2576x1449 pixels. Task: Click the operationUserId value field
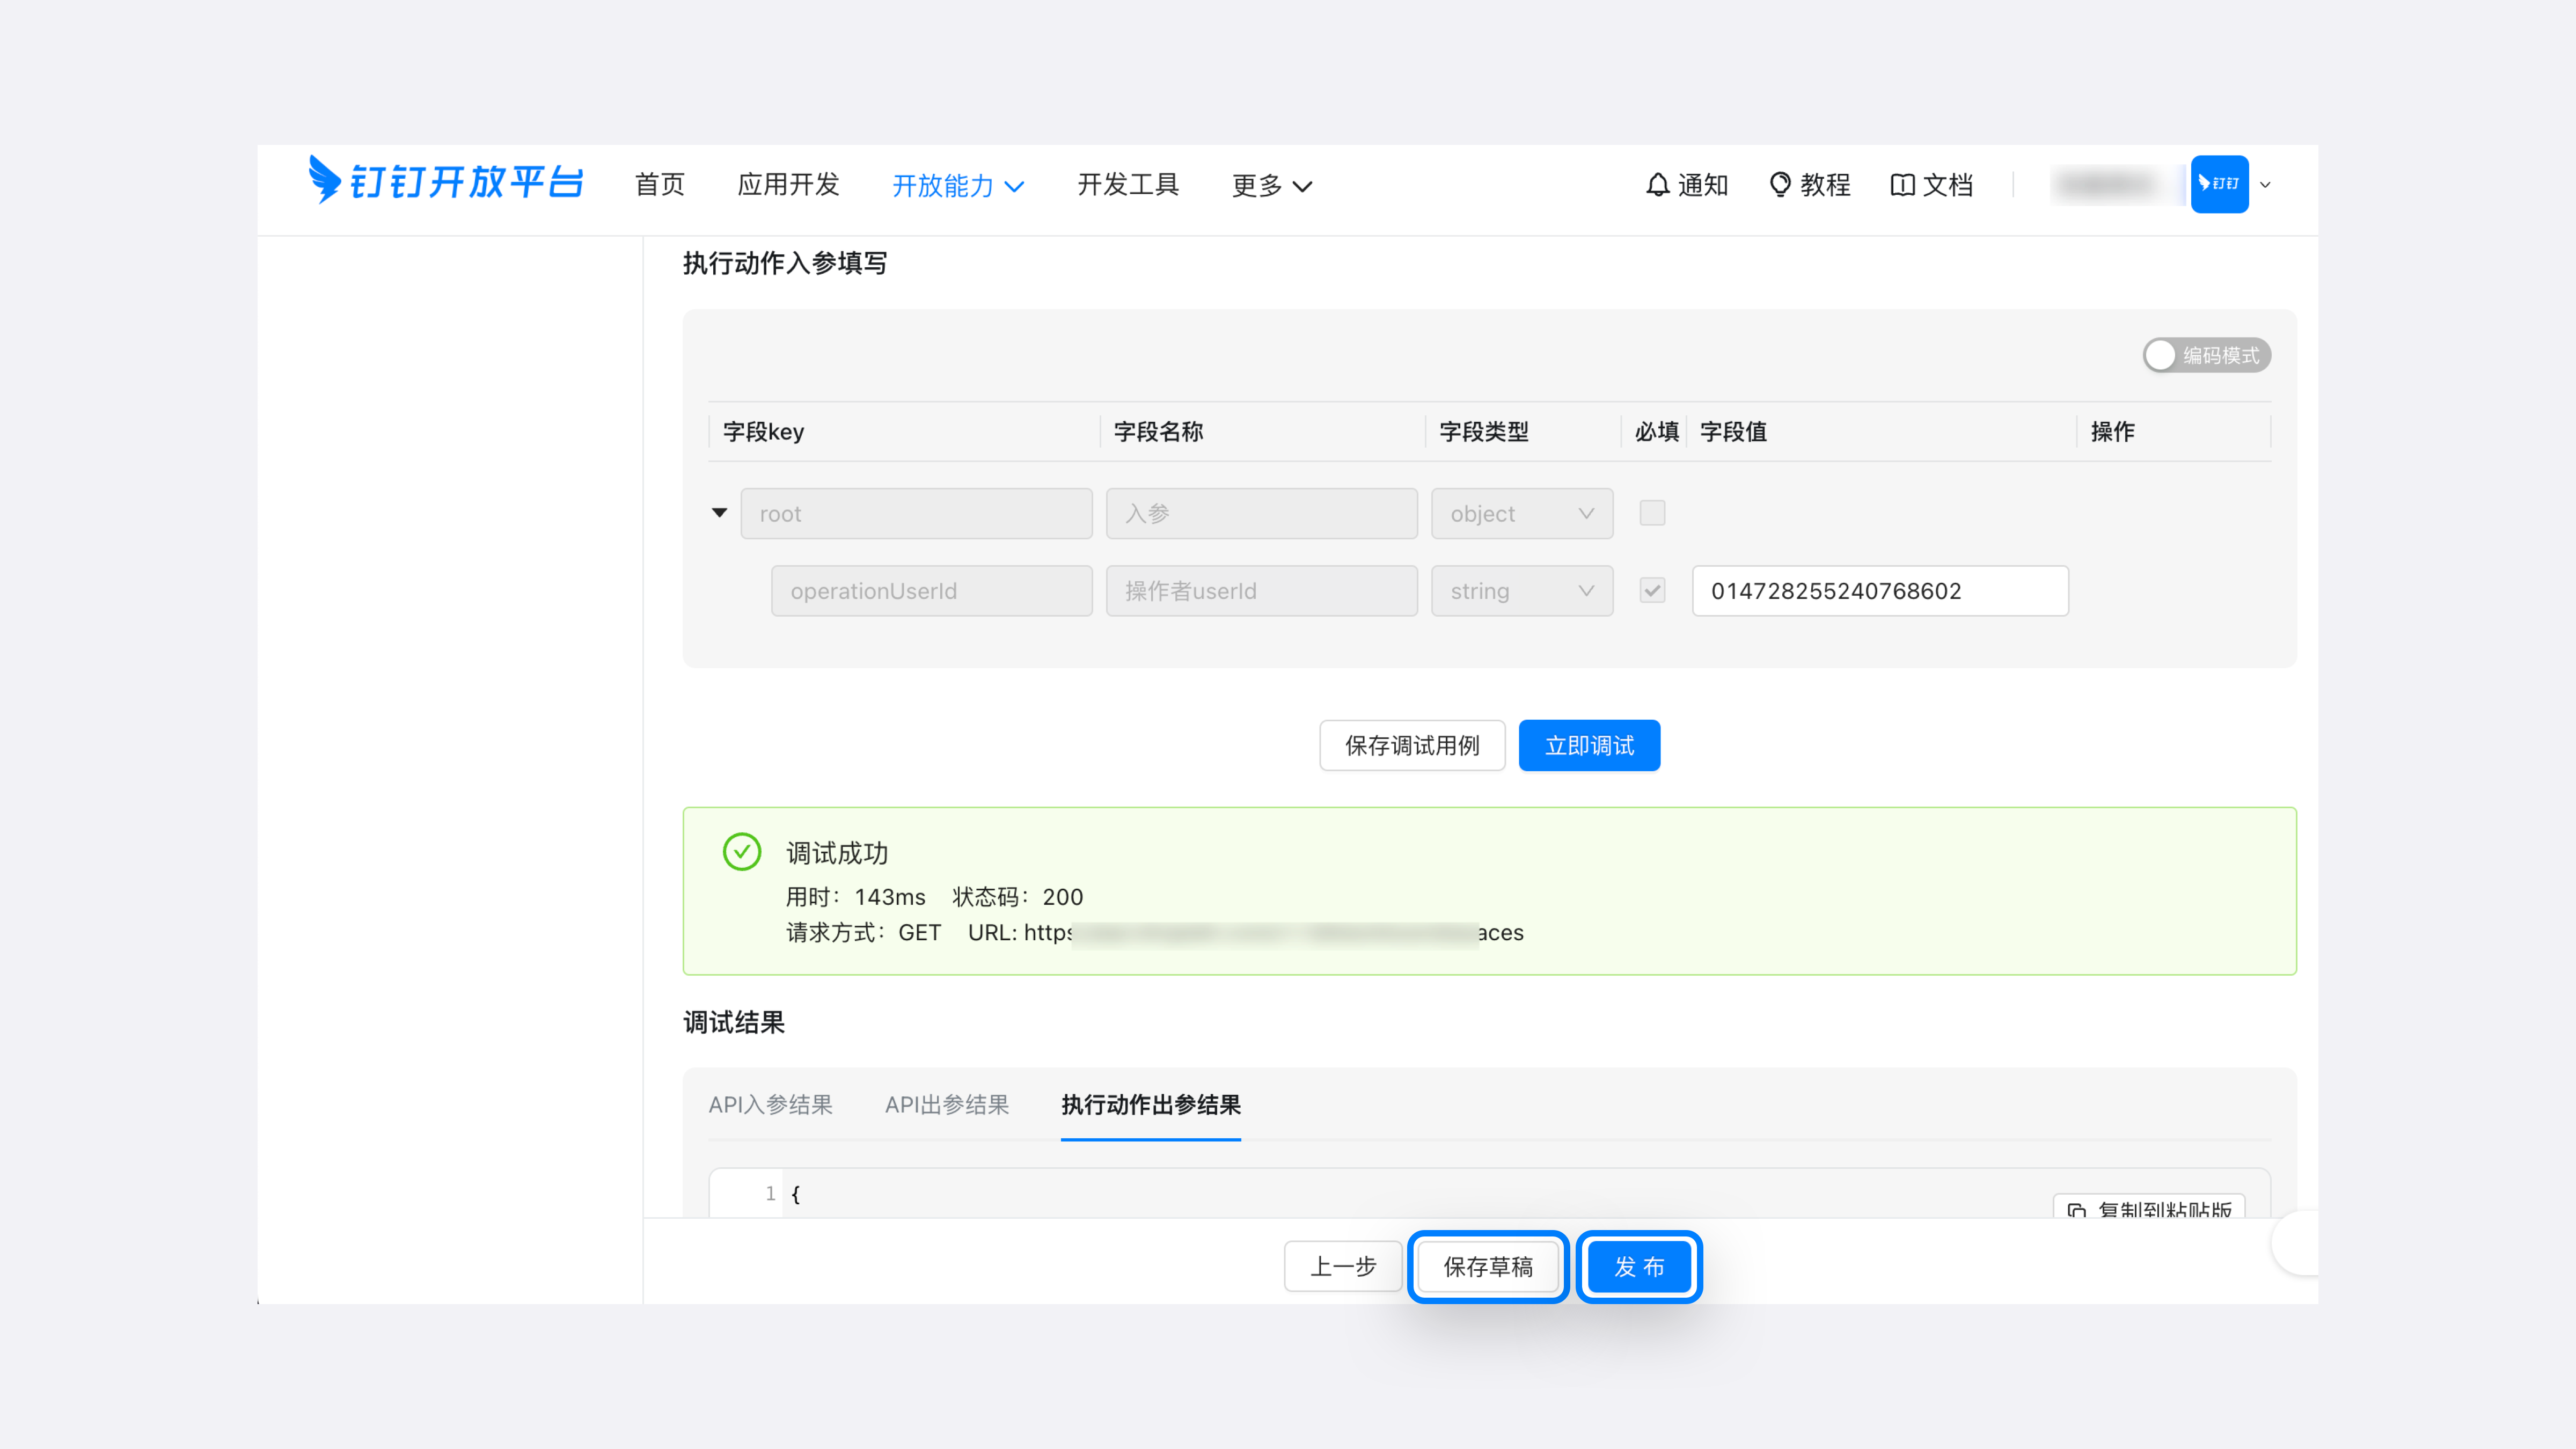pos(1879,590)
